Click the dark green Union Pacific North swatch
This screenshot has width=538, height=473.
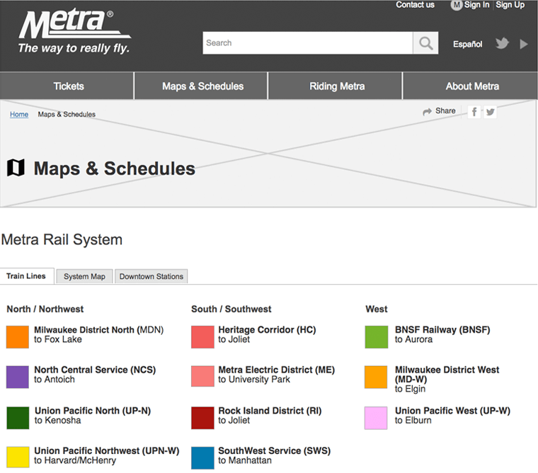(x=18, y=418)
